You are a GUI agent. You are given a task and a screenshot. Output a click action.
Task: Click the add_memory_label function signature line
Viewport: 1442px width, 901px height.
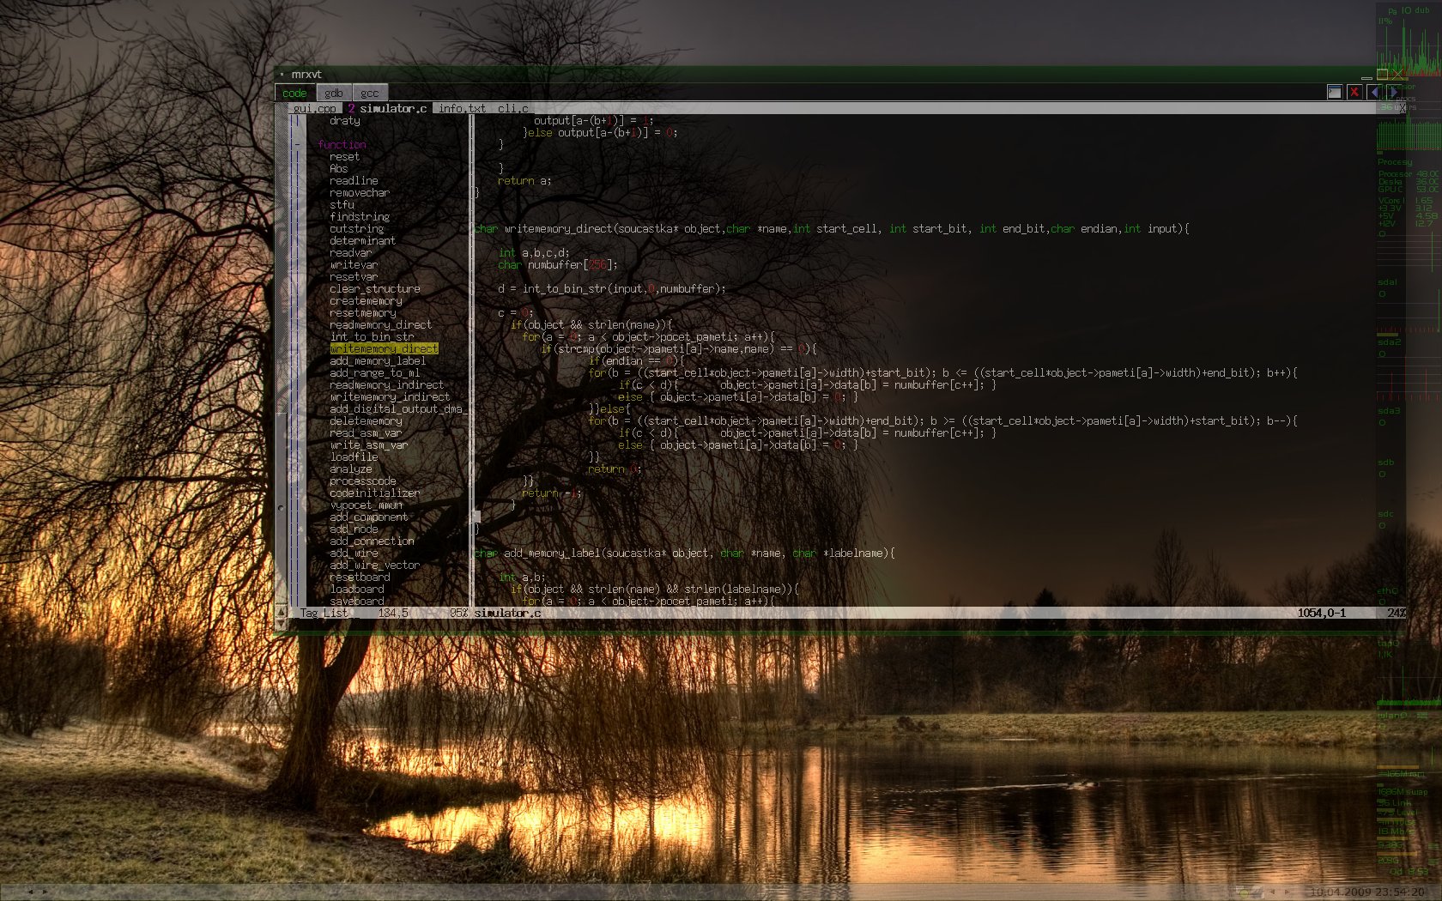click(x=684, y=553)
